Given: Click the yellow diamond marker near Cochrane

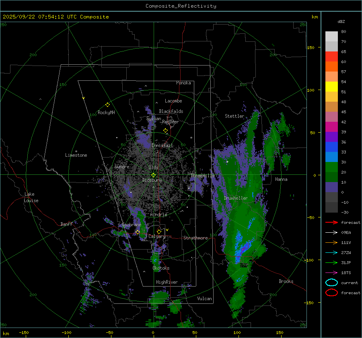Looking at the screenshot, I should pos(138,232).
